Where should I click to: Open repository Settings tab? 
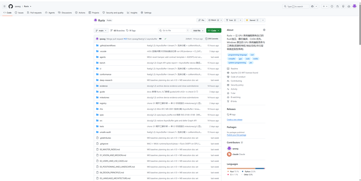click(146, 13)
